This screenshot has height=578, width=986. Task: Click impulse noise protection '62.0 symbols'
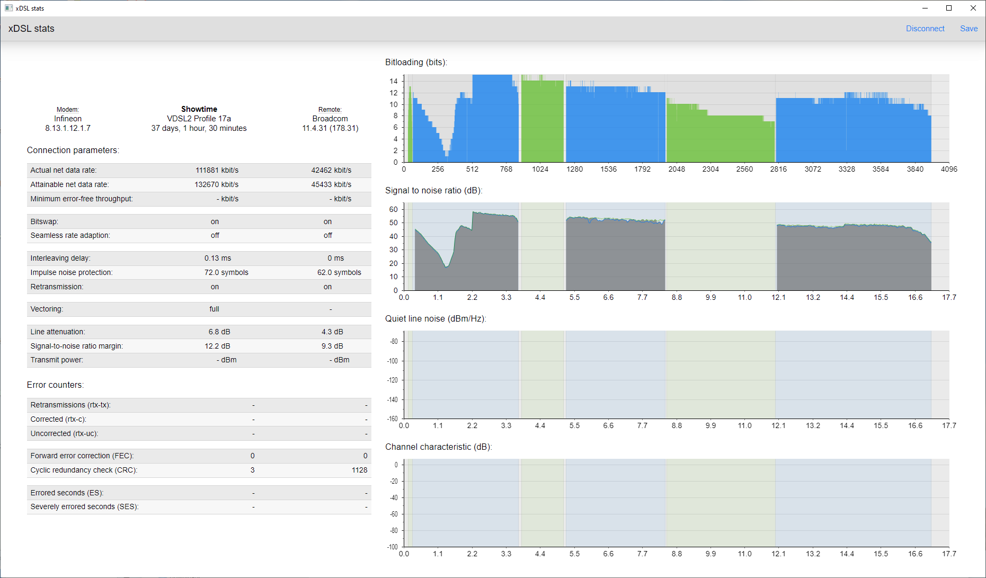pyautogui.click(x=339, y=272)
